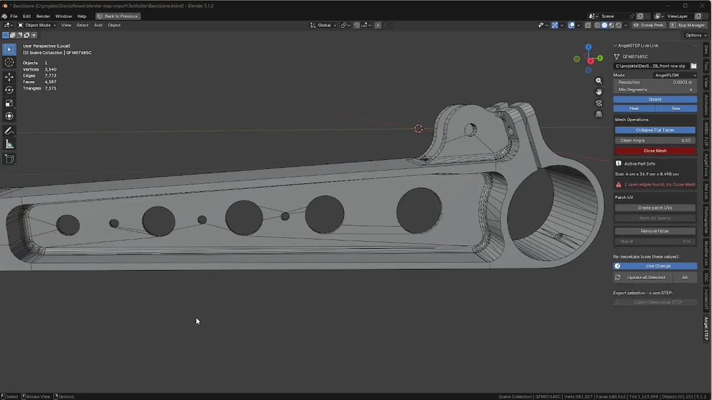Collapse the AngelSTEP Live Link panel
The height and width of the screenshot is (400, 712).
point(615,46)
